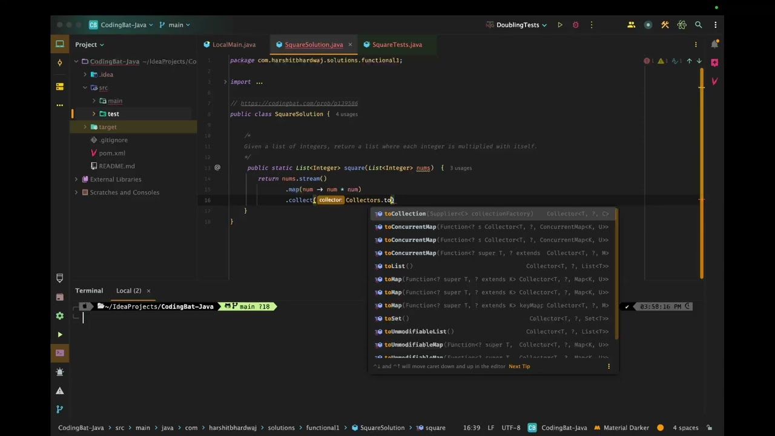Switch to the LocalMain.java tab

(234, 45)
